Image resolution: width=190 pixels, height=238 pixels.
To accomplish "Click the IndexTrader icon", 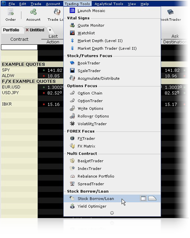I will pos(72,168).
